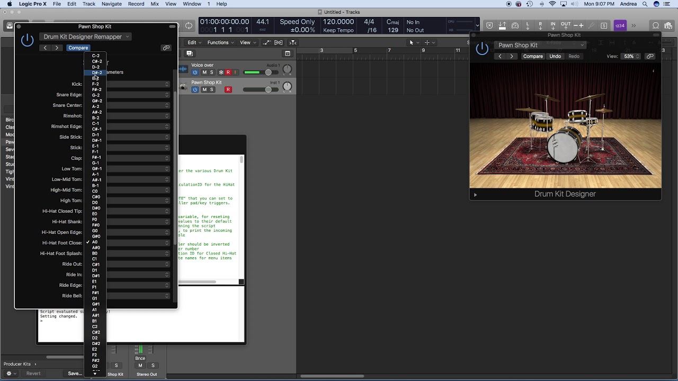Screen dimensions: 678x381
Task: Click the track header options icon
Action: tap(288, 53)
